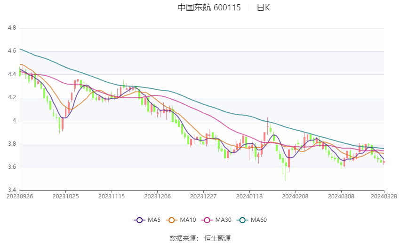Toggle the MA10 orange legend circle
Viewport: 400px width, 243px height.
(x=172, y=220)
